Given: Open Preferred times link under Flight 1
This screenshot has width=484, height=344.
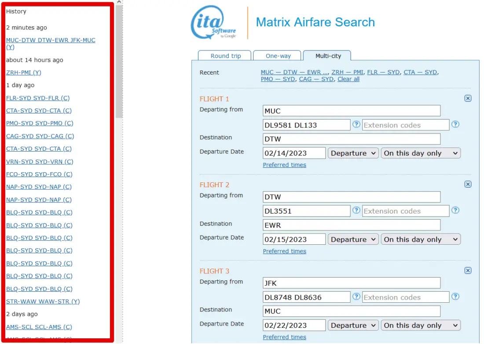Looking at the screenshot, I should tap(284, 165).
